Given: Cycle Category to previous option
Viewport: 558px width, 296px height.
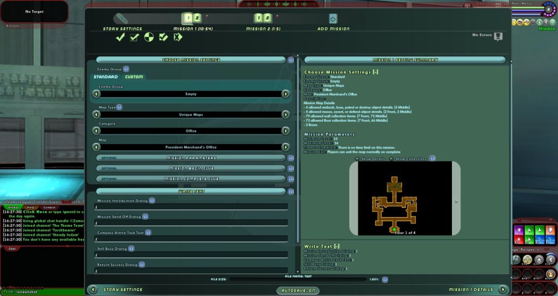Looking at the screenshot, I should click(x=96, y=131).
